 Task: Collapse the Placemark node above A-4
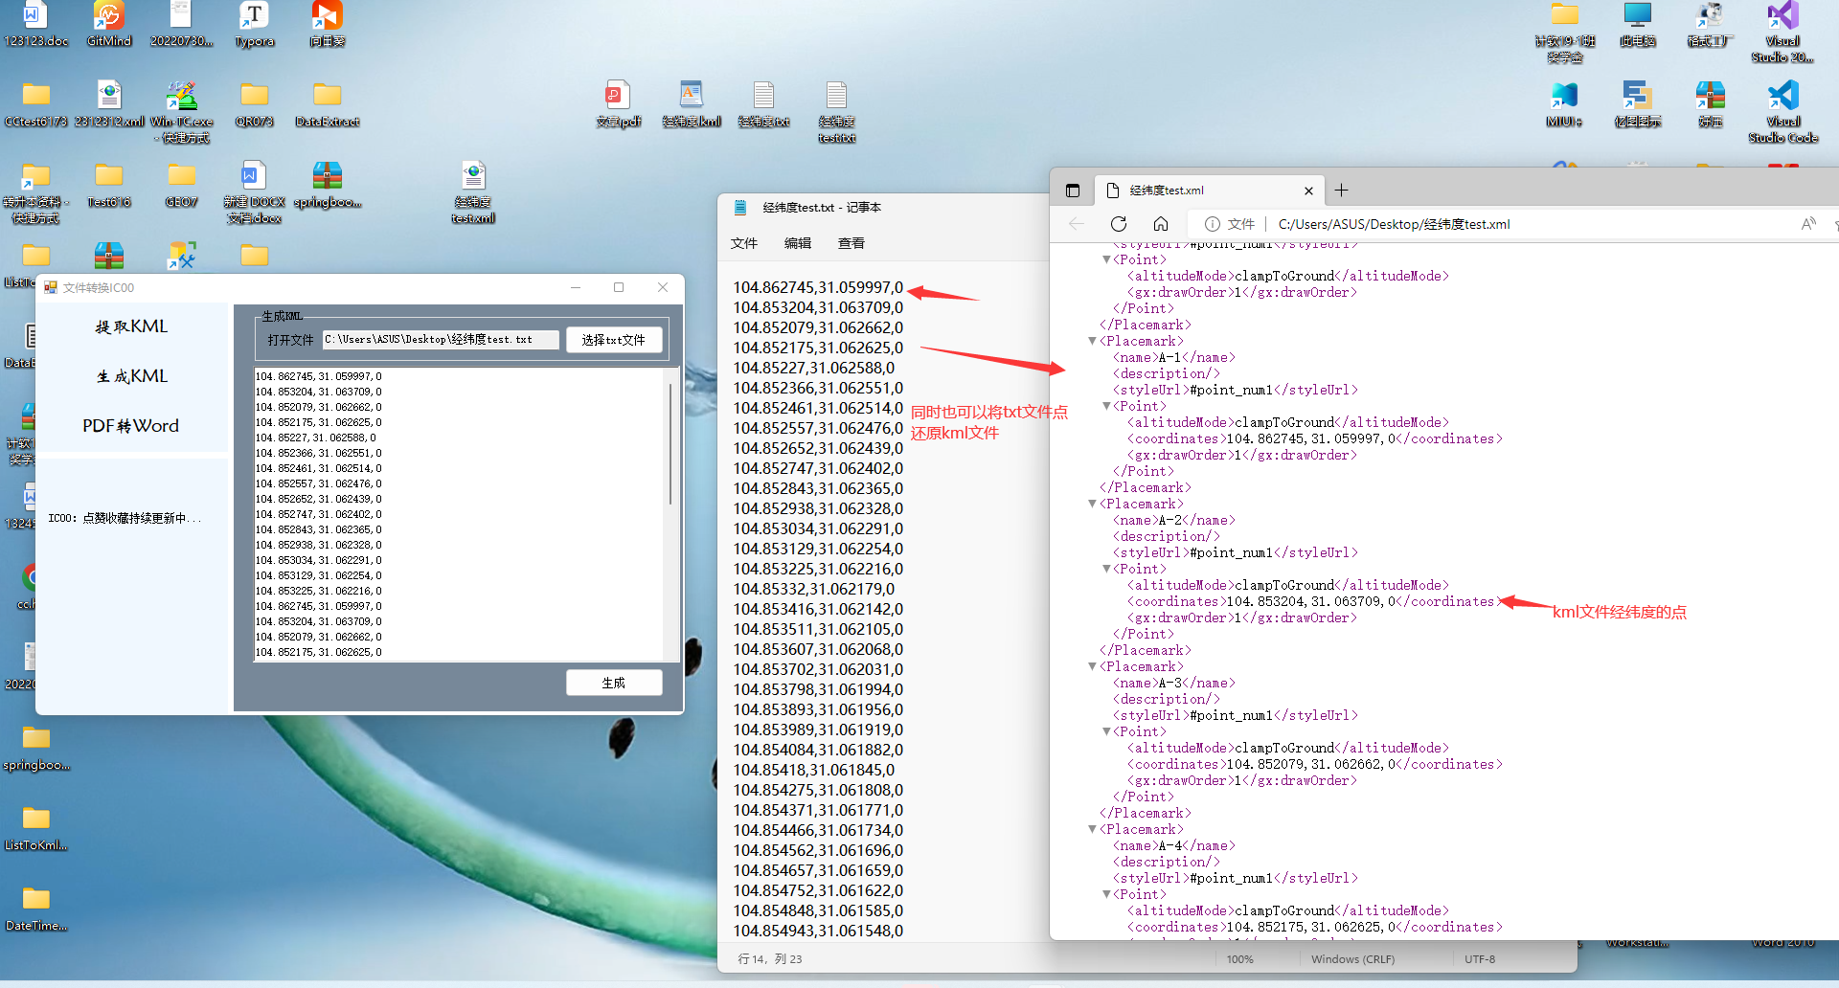(1092, 829)
